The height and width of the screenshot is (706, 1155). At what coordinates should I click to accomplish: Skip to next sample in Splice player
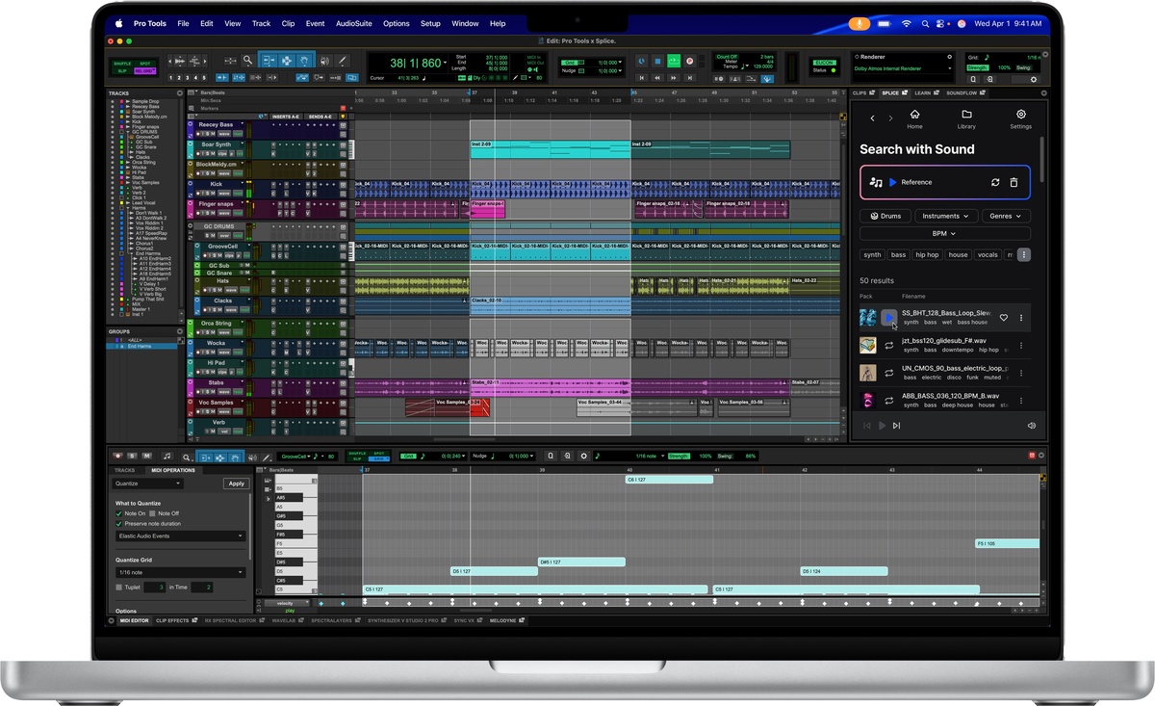[x=896, y=426]
